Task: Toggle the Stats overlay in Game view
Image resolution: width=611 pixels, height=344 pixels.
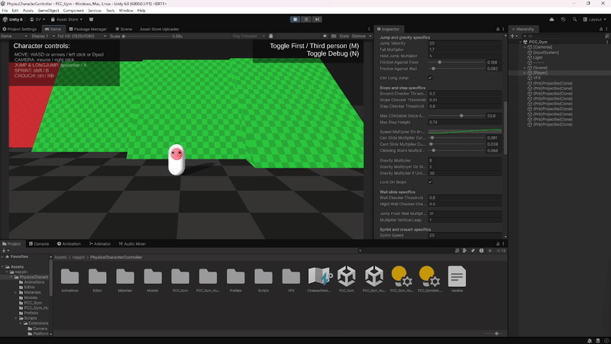Action: click(344, 36)
